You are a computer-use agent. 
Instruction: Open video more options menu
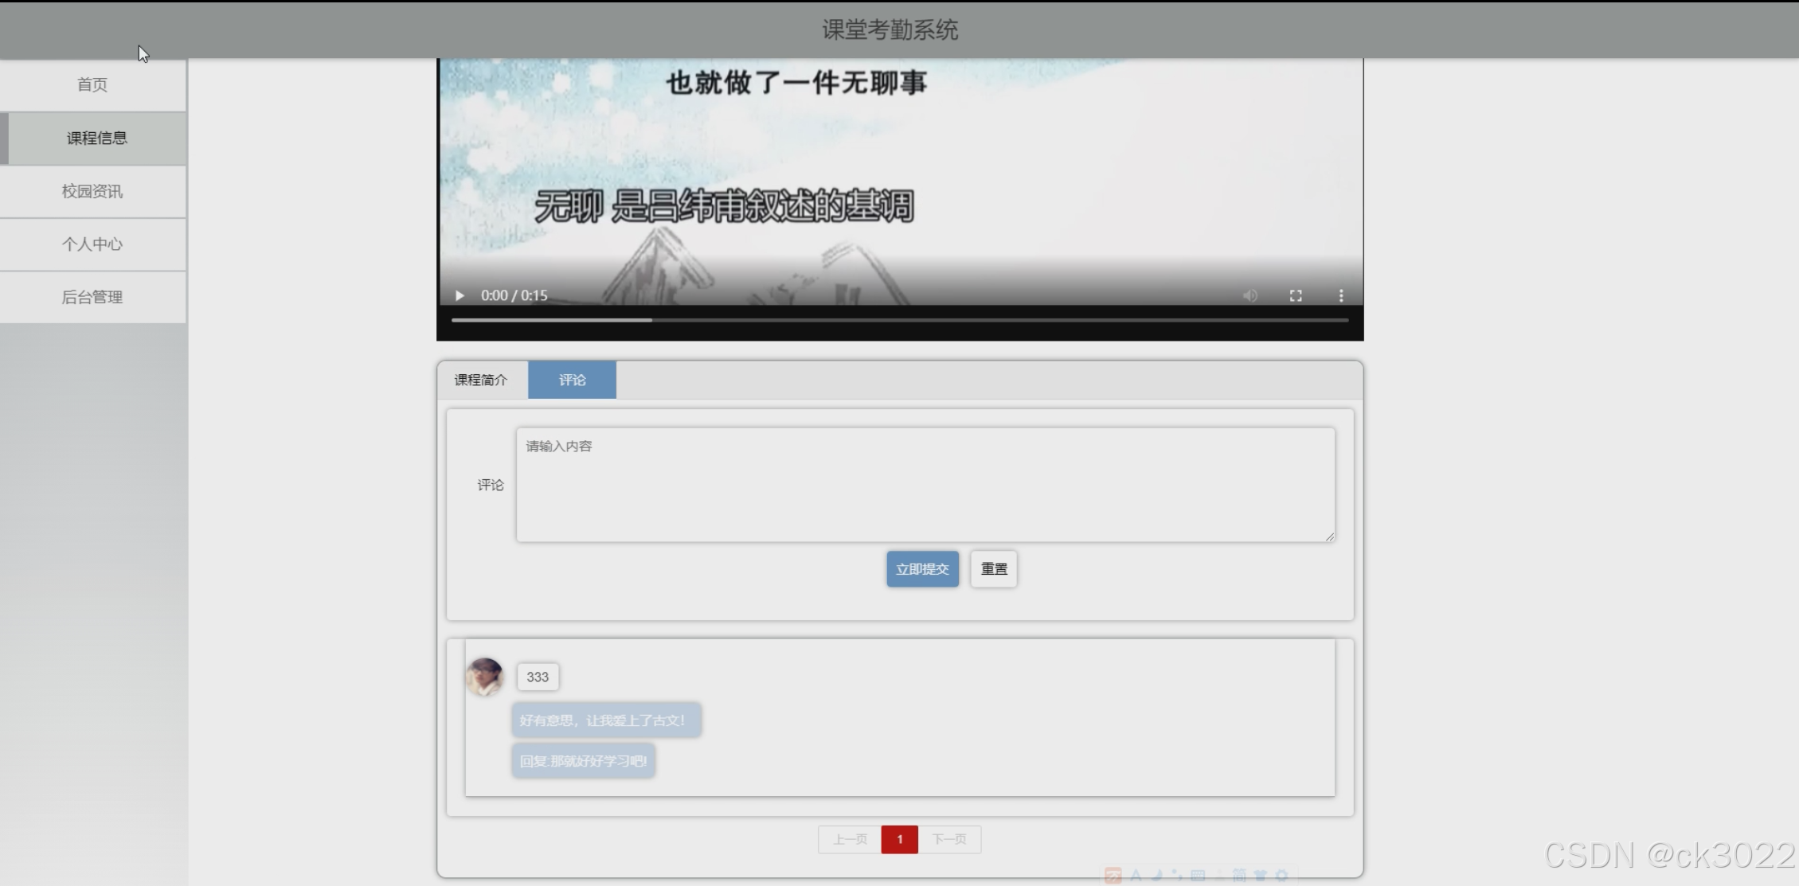[1341, 295]
